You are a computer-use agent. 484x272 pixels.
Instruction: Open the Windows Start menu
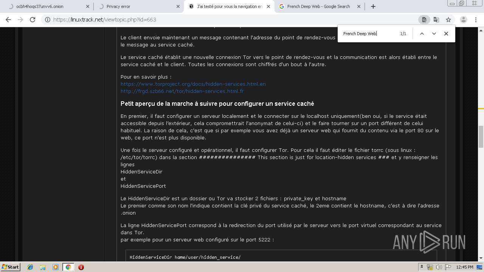click(11, 267)
